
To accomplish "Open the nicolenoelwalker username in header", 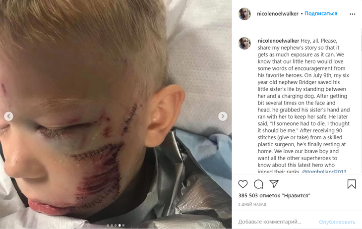I will pyautogui.click(x=278, y=14).
